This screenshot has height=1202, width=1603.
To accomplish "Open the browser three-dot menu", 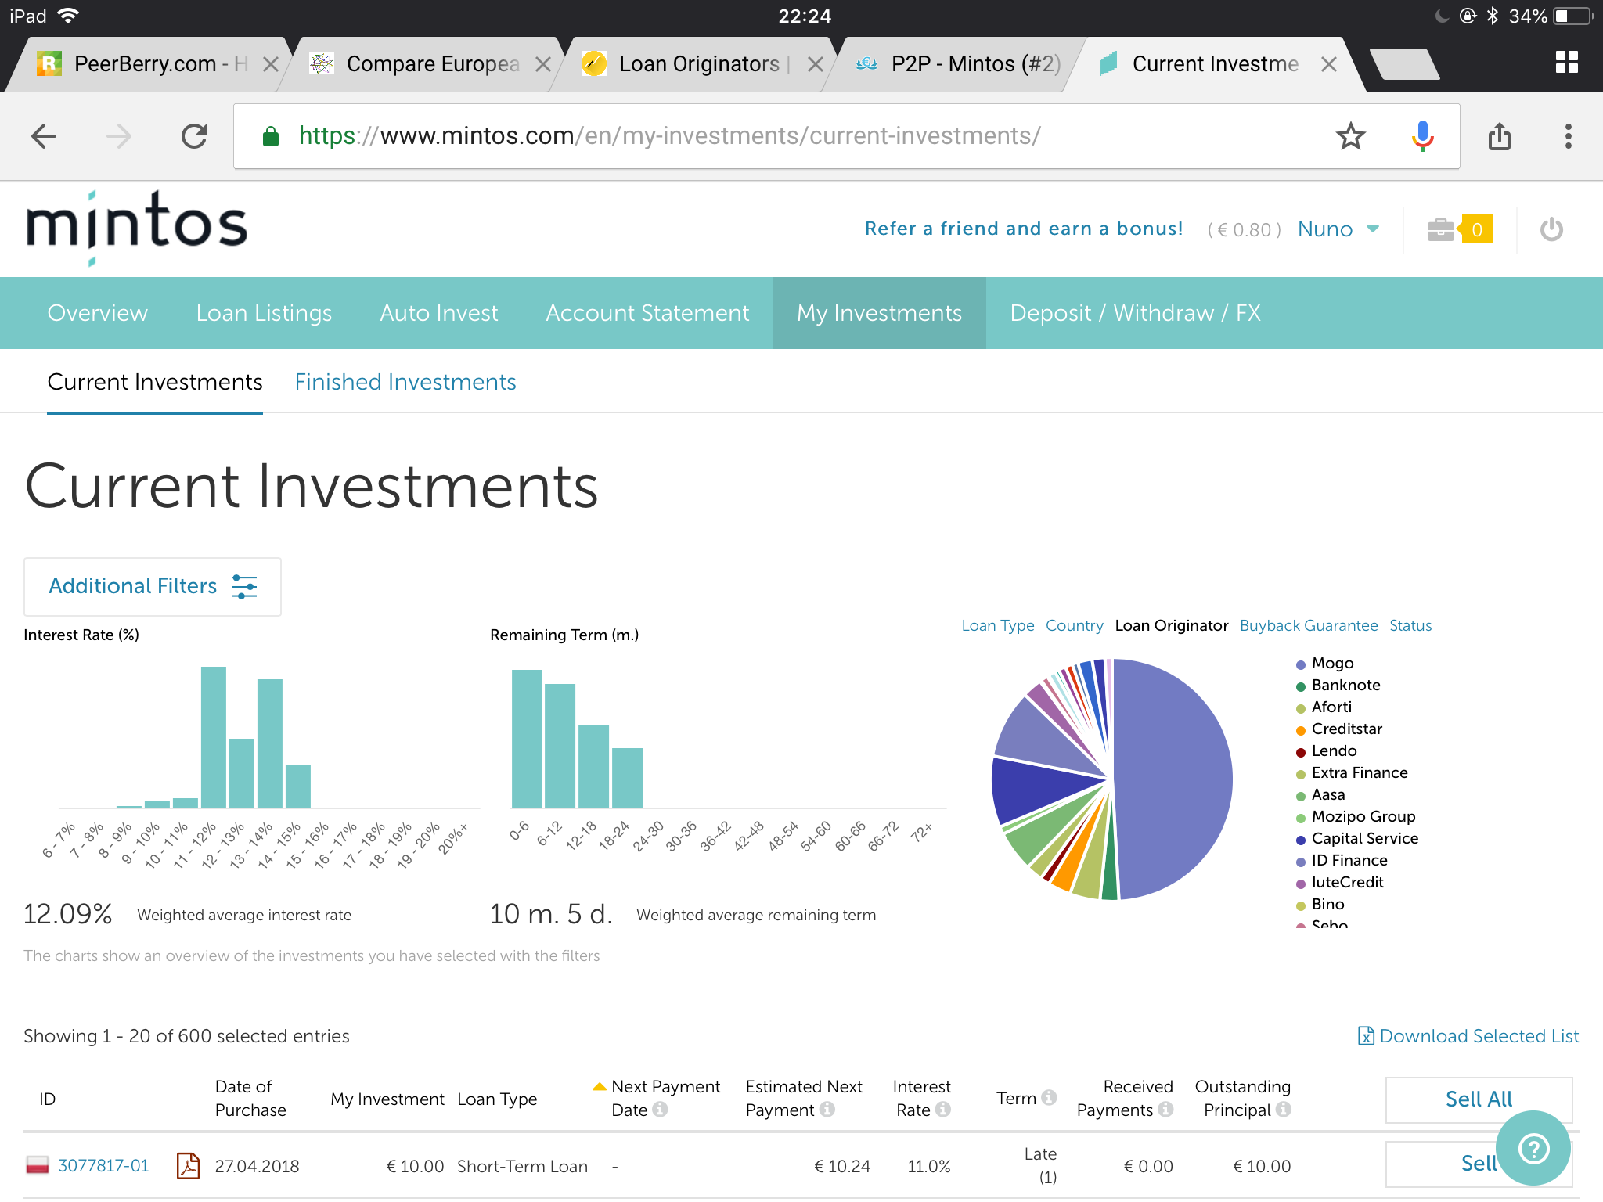I will pos(1568,136).
